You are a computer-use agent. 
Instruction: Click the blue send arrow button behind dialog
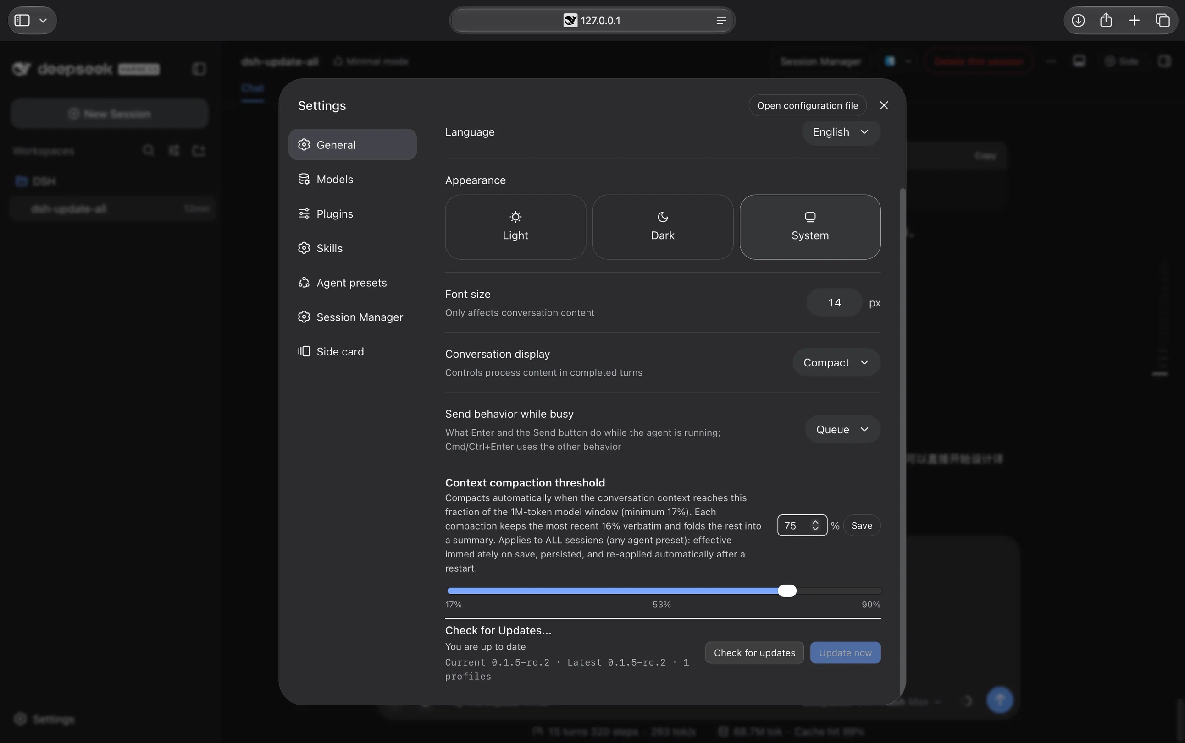pyautogui.click(x=999, y=699)
